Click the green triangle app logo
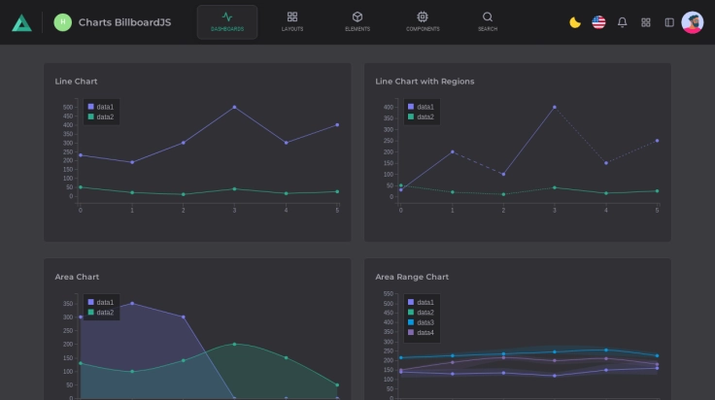The image size is (715, 400). pyautogui.click(x=21, y=22)
